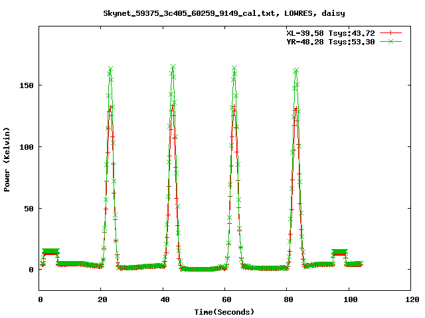Click the red line sample in legend
The width and height of the screenshot is (425, 318).
tap(391, 32)
